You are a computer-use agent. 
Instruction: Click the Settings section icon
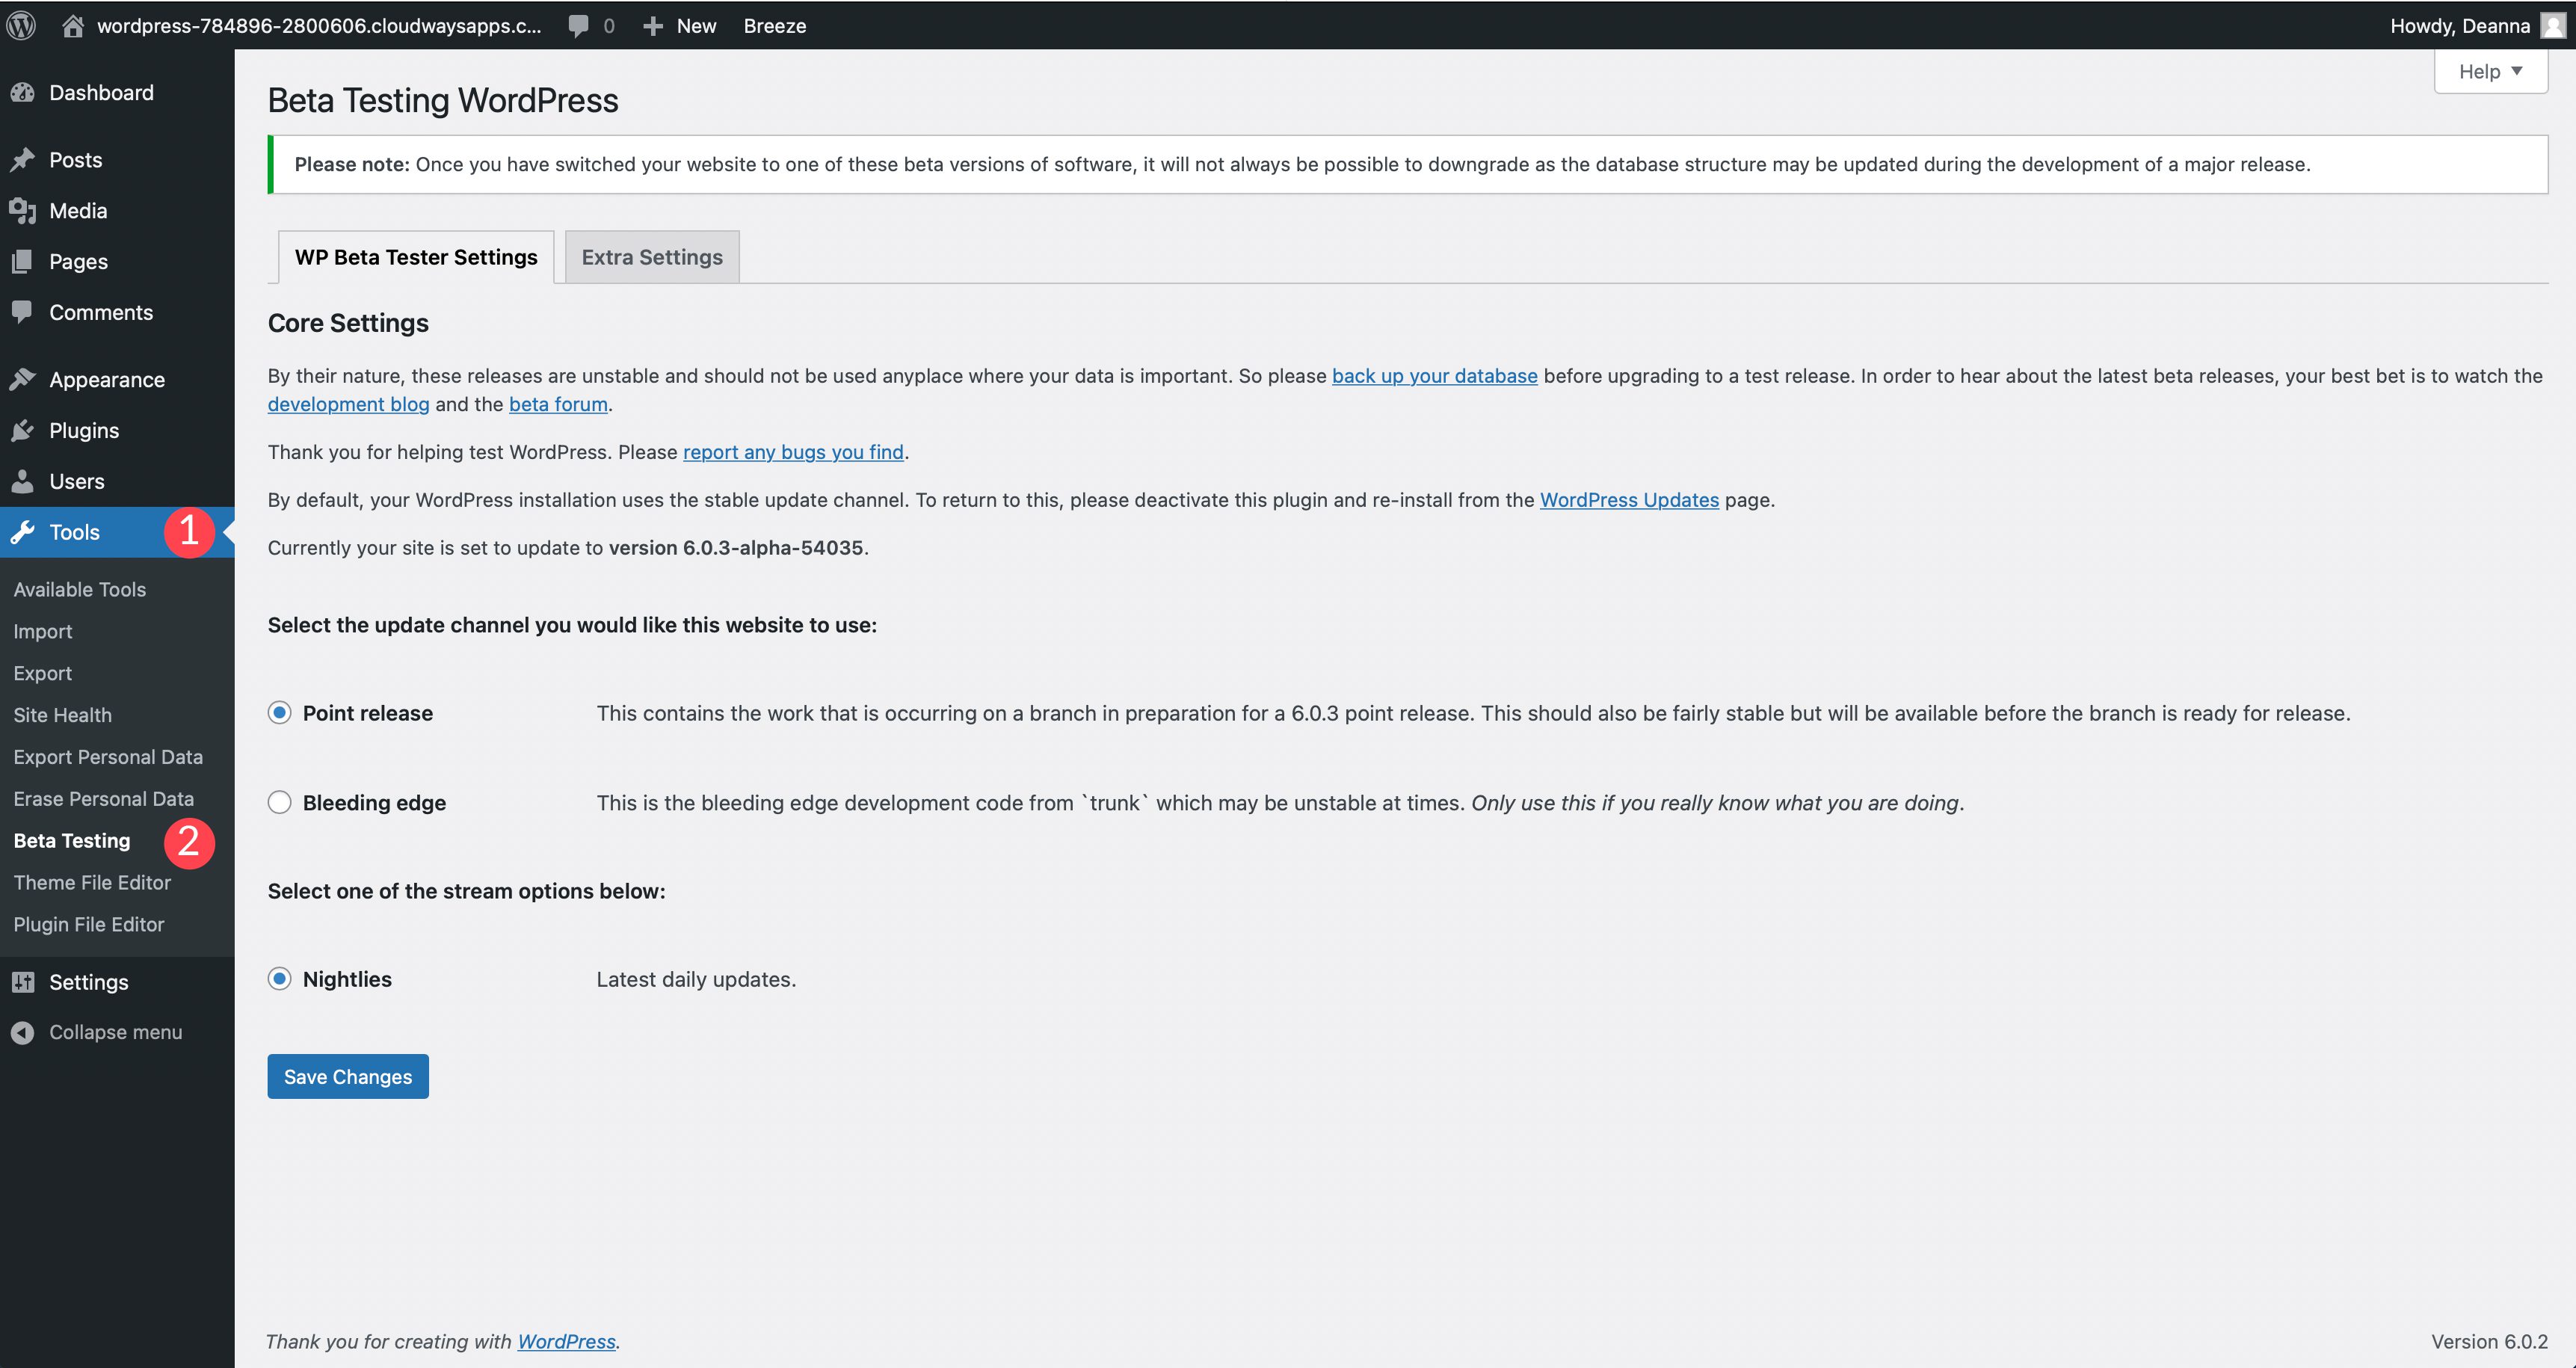click(24, 982)
